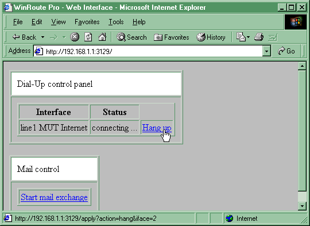Click the status bar URL text
The height and width of the screenshot is (226, 310).
pos(86,219)
